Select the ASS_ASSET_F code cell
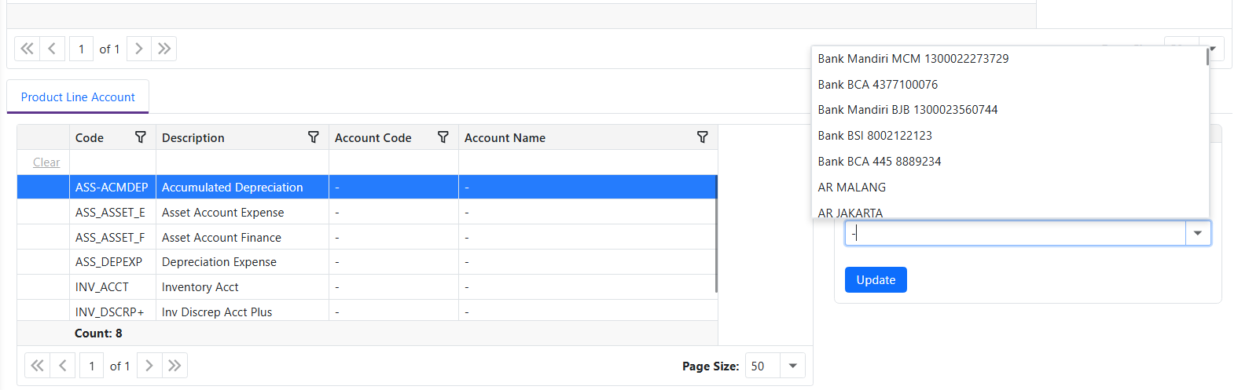Screen dimensions: 1238x390 coord(112,237)
